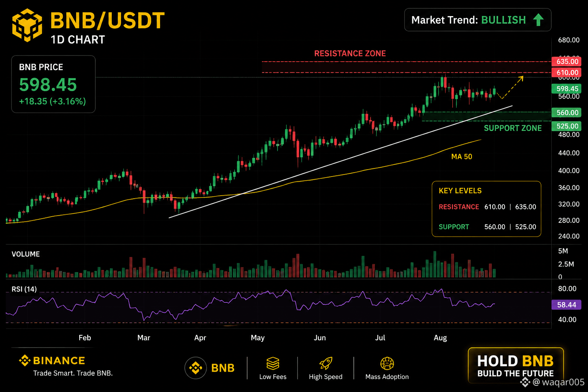
Task: Click the RSI (14) indicator label
Action: tap(24, 289)
